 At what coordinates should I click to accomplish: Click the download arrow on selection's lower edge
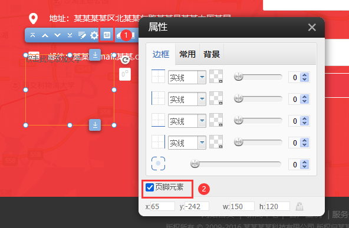(x=95, y=125)
